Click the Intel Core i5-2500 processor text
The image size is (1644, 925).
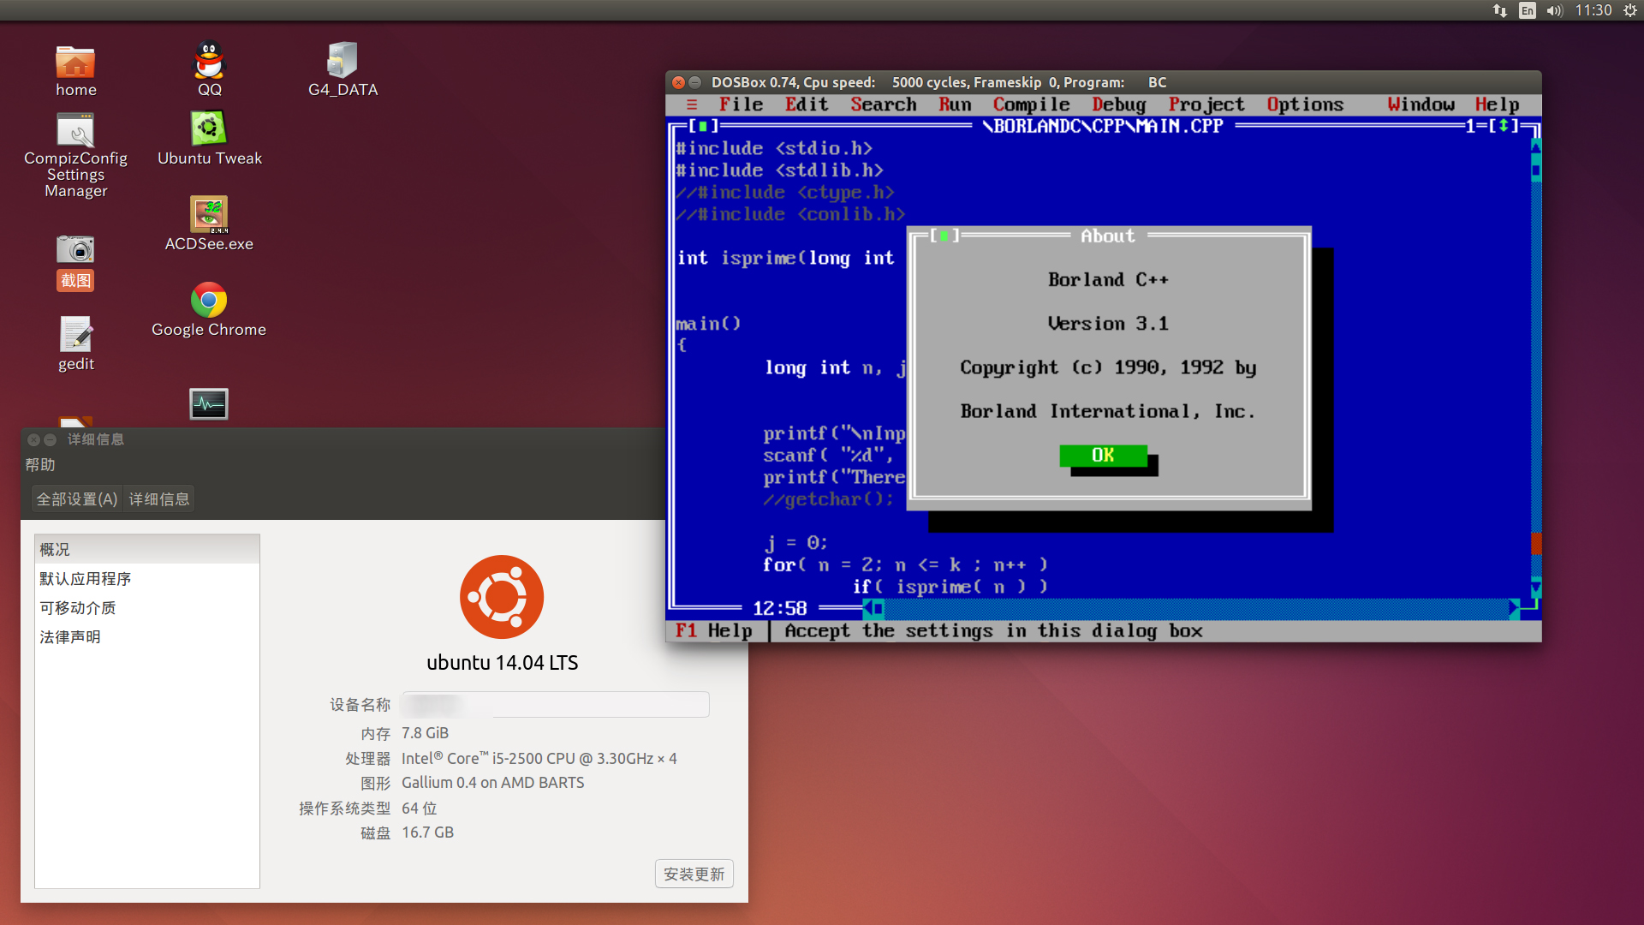(x=539, y=759)
